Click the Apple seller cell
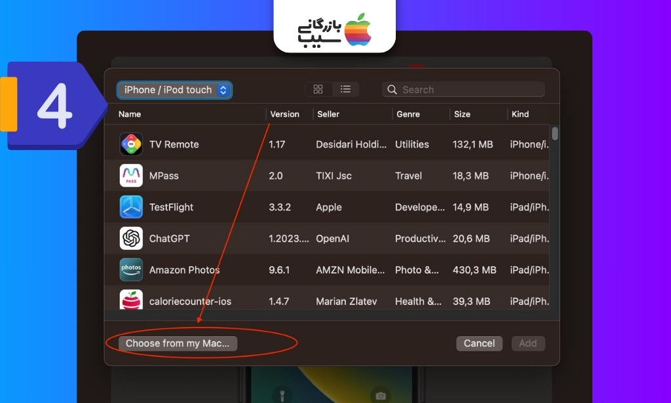The width and height of the screenshot is (671, 403). [x=329, y=208]
